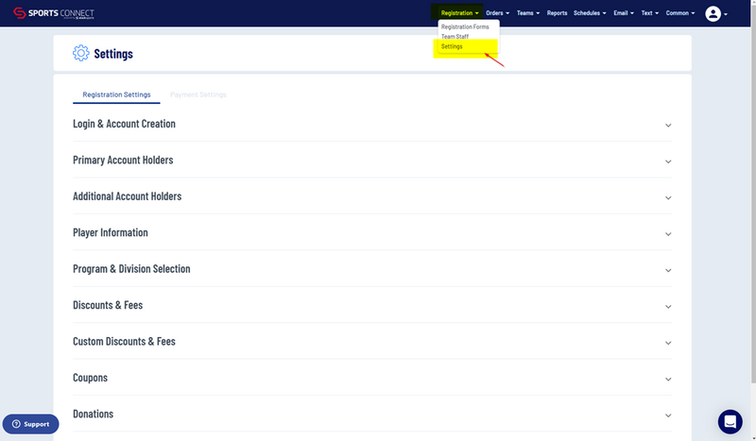This screenshot has width=756, height=441.
Task: Open the Schedules dropdown menu
Action: point(589,13)
